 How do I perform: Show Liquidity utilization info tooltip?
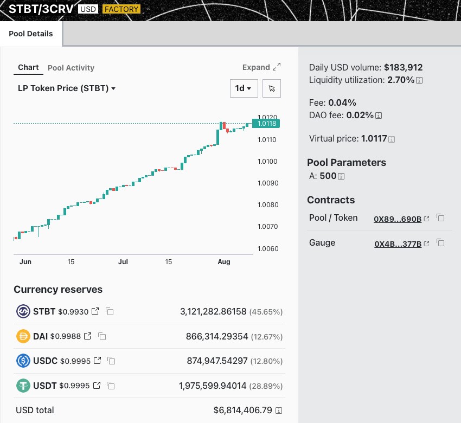(419, 80)
